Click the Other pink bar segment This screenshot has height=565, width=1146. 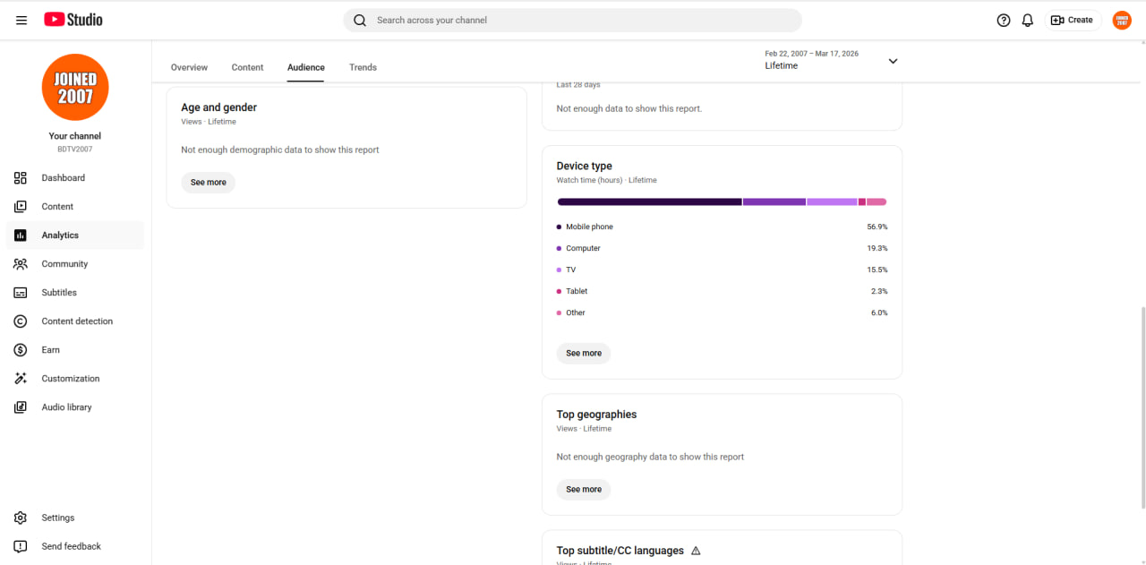(x=877, y=202)
